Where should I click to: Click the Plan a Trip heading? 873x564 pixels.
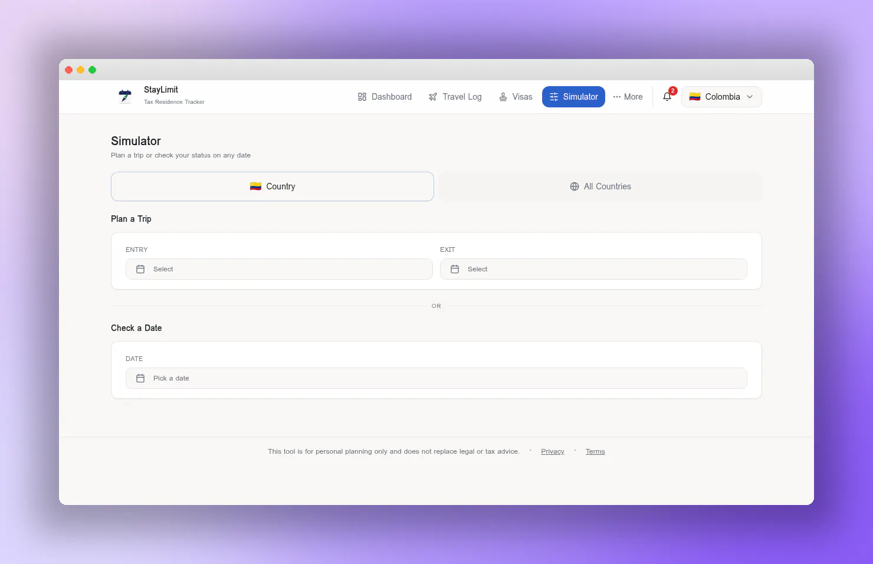pyautogui.click(x=131, y=219)
